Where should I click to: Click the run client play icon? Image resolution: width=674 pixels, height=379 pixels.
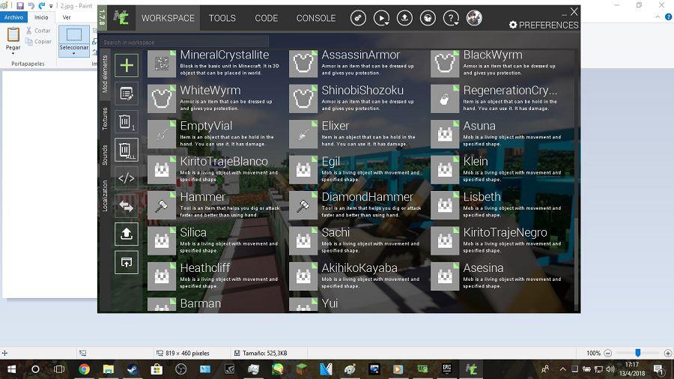(x=381, y=18)
